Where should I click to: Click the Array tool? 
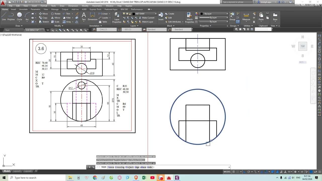(67, 22)
